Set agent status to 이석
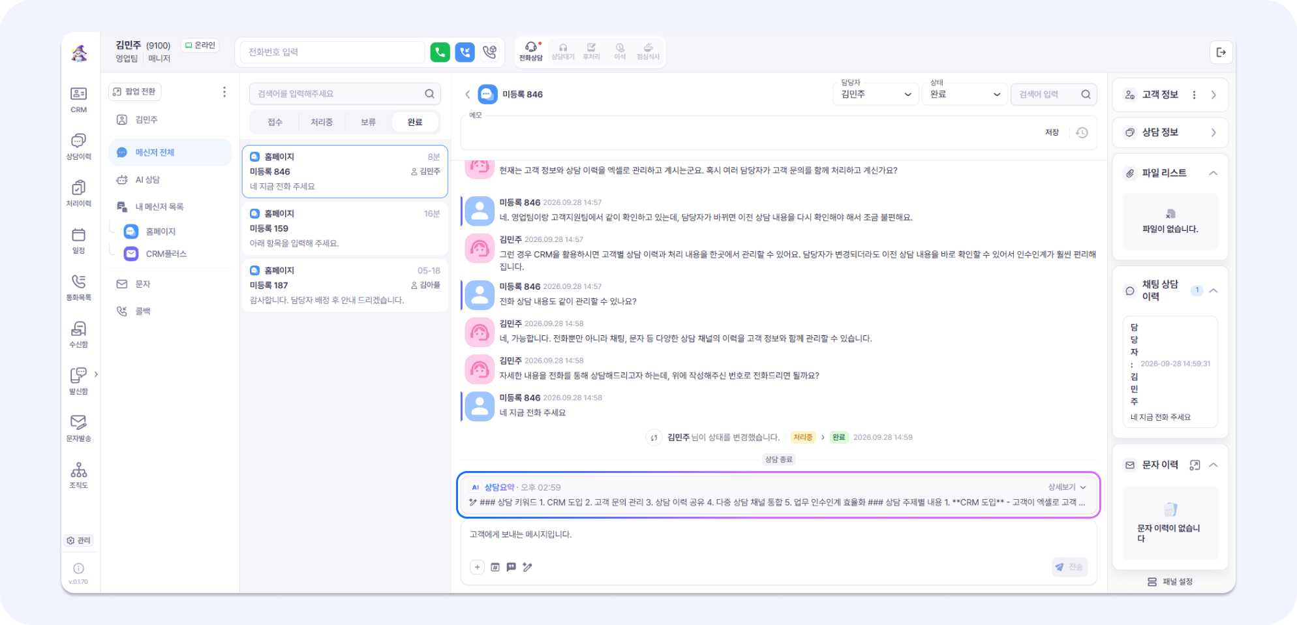The height and width of the screenshot is (625, 1297). (x=620, y=52)
